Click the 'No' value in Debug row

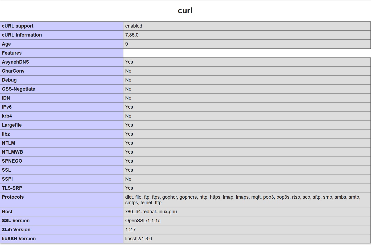128,80
